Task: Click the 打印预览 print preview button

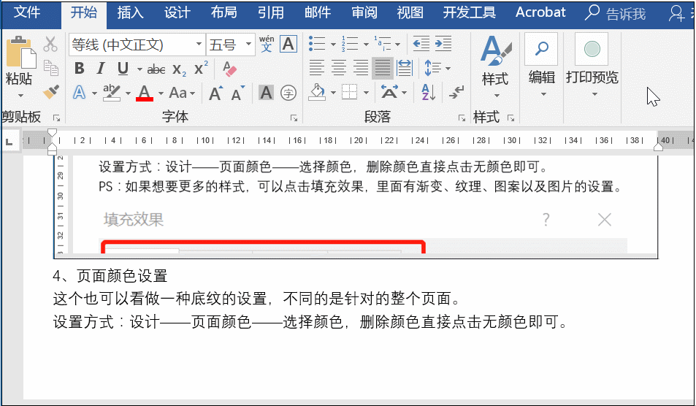Action: point(592,66)
